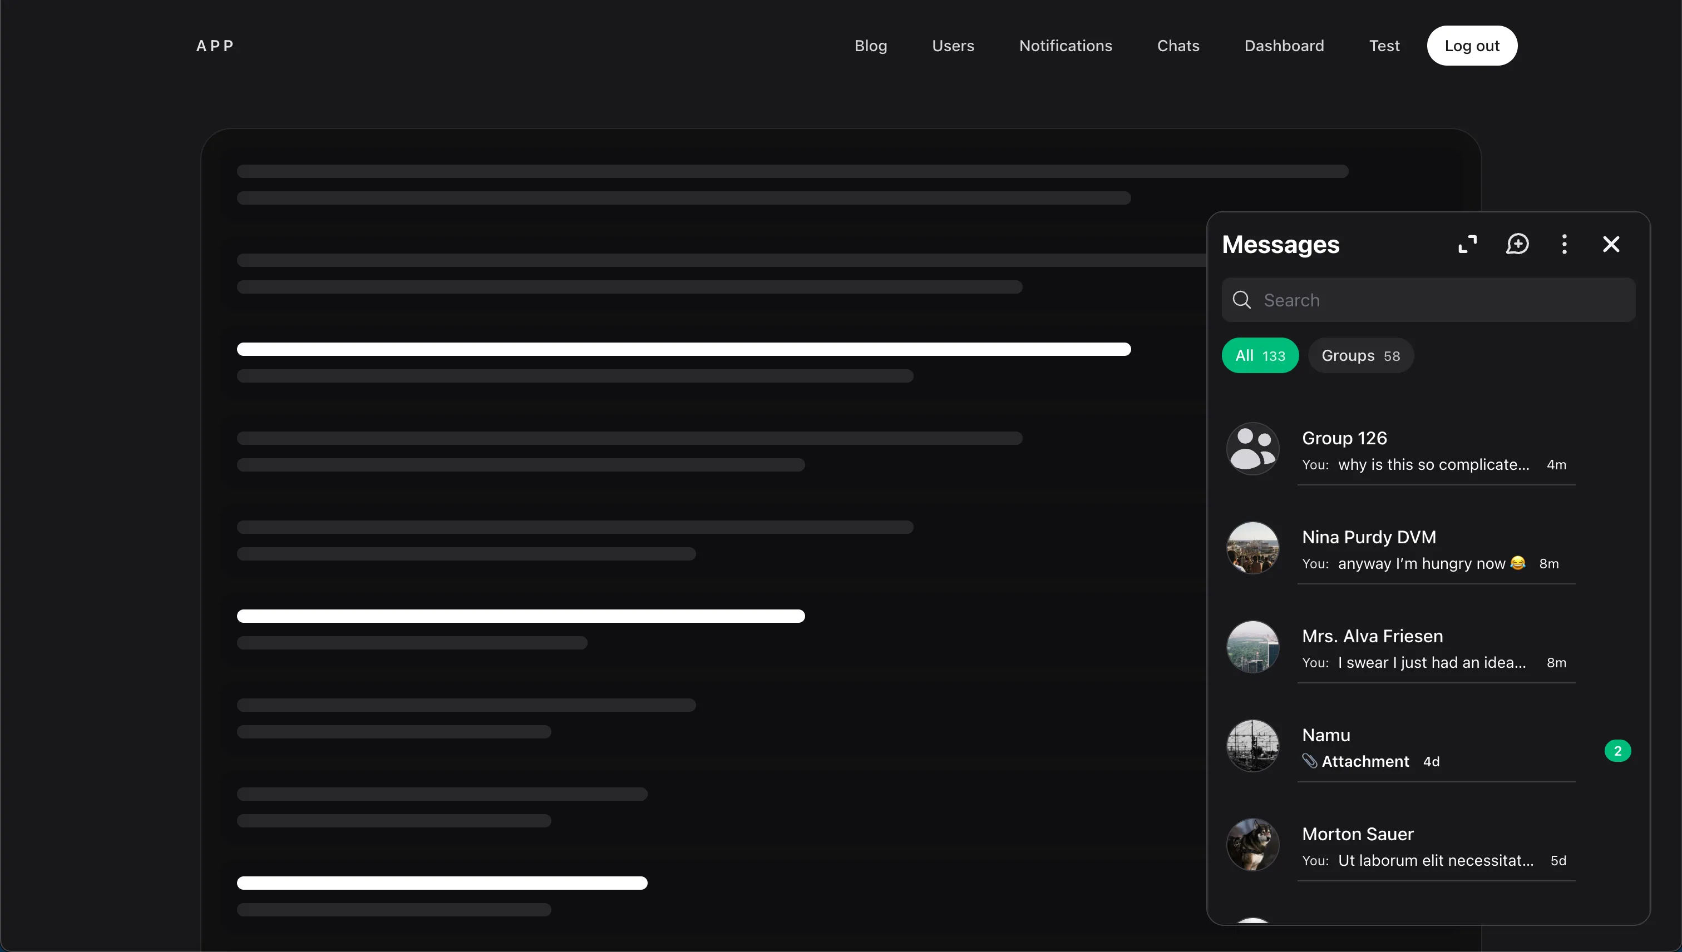
Task: Open the Group 126 conversation
Action: click(1428, 450)
